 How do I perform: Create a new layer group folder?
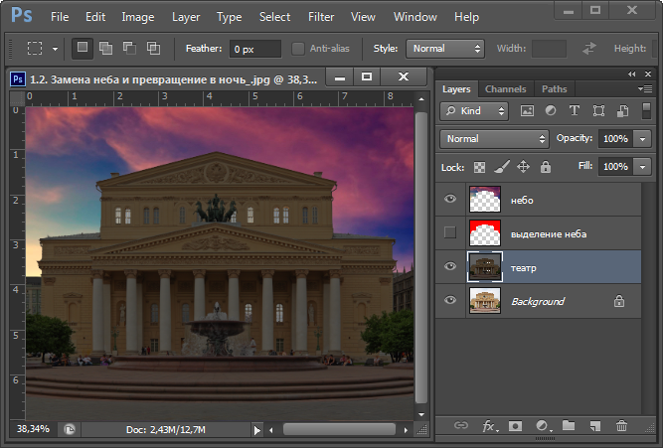pyautogui.click(x=569, y=426)
